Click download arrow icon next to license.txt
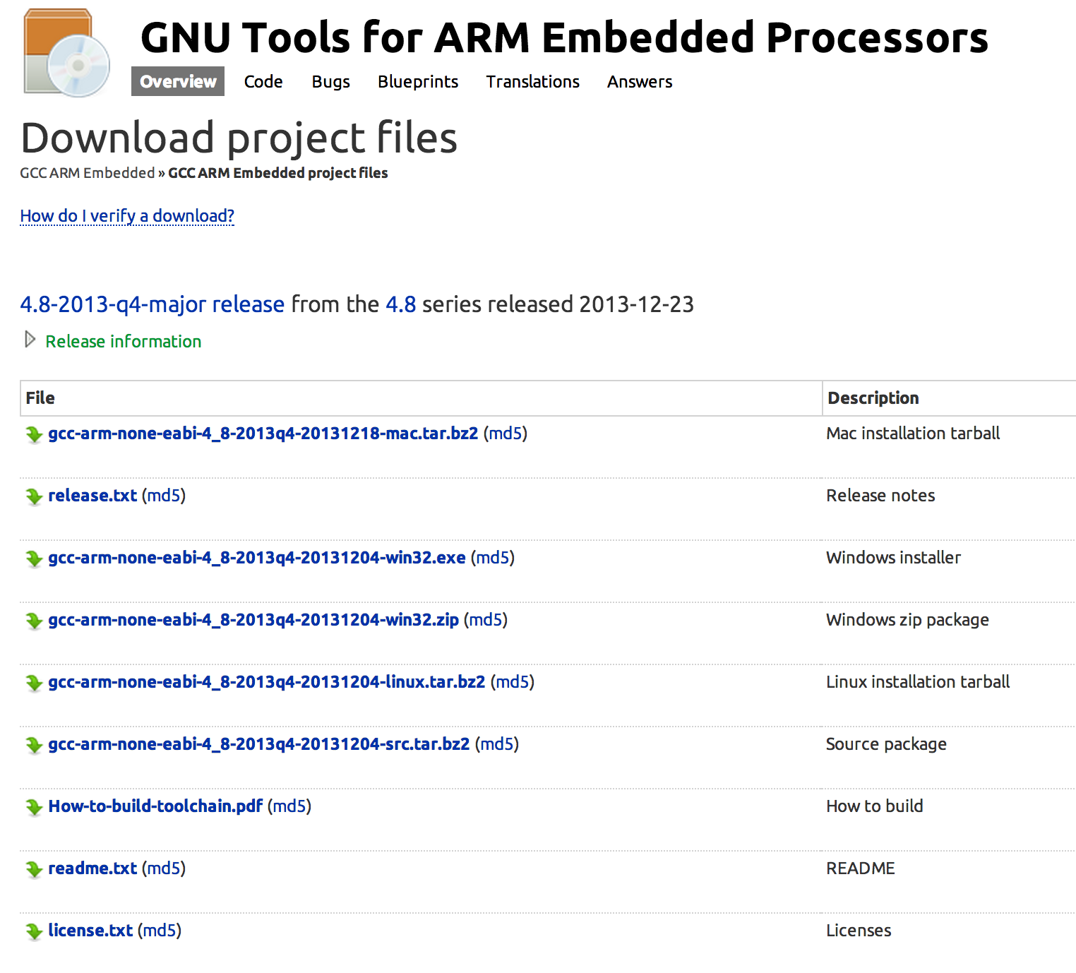1076x973 pixels. point(34,931)
